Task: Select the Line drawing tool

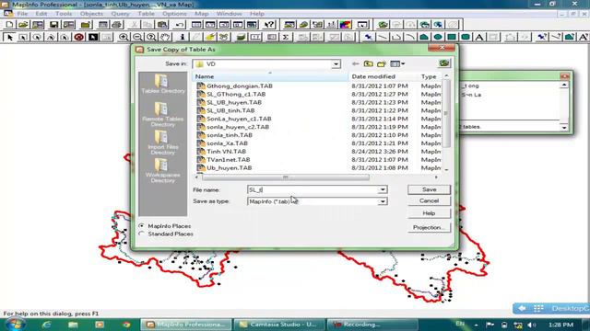Action: [x=382, y=37]
